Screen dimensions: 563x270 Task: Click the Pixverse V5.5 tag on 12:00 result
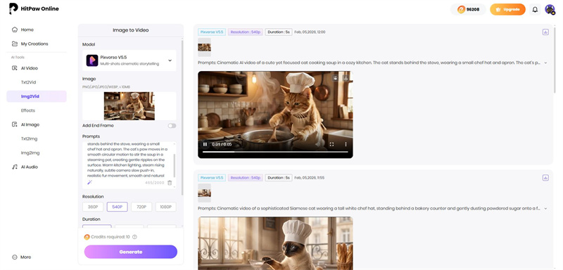[x=212, y=32]
